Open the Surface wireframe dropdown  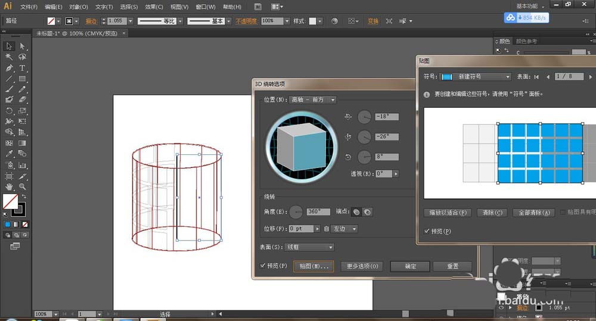tap(309, 247)
